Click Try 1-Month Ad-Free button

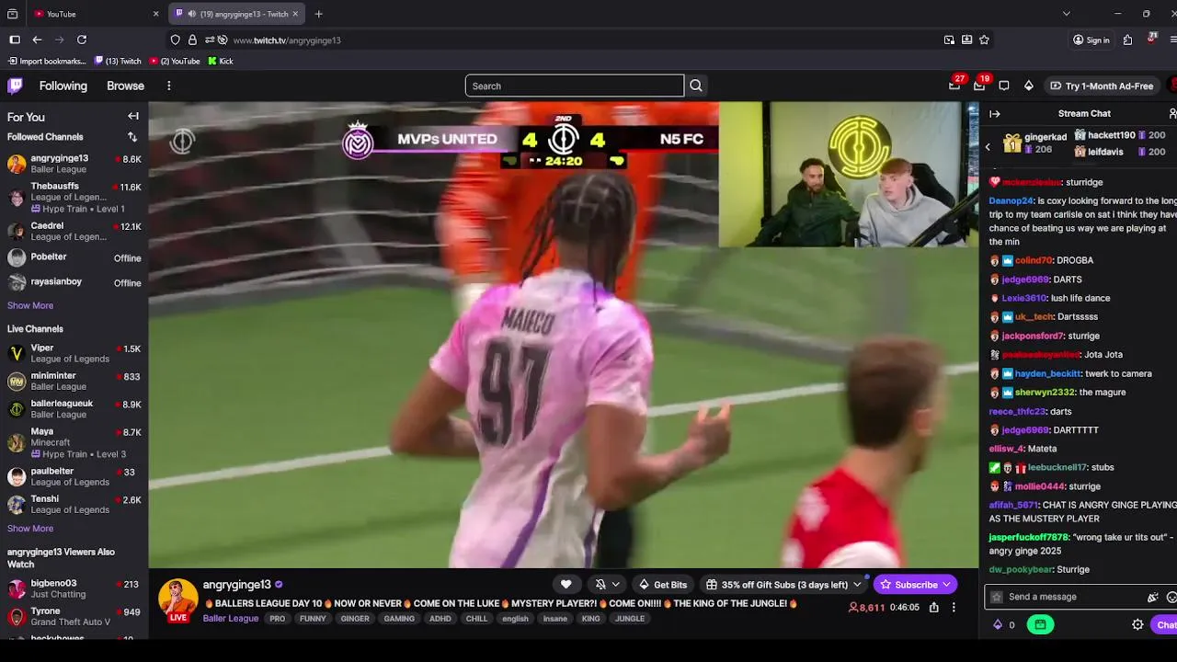pos(1102,86)
